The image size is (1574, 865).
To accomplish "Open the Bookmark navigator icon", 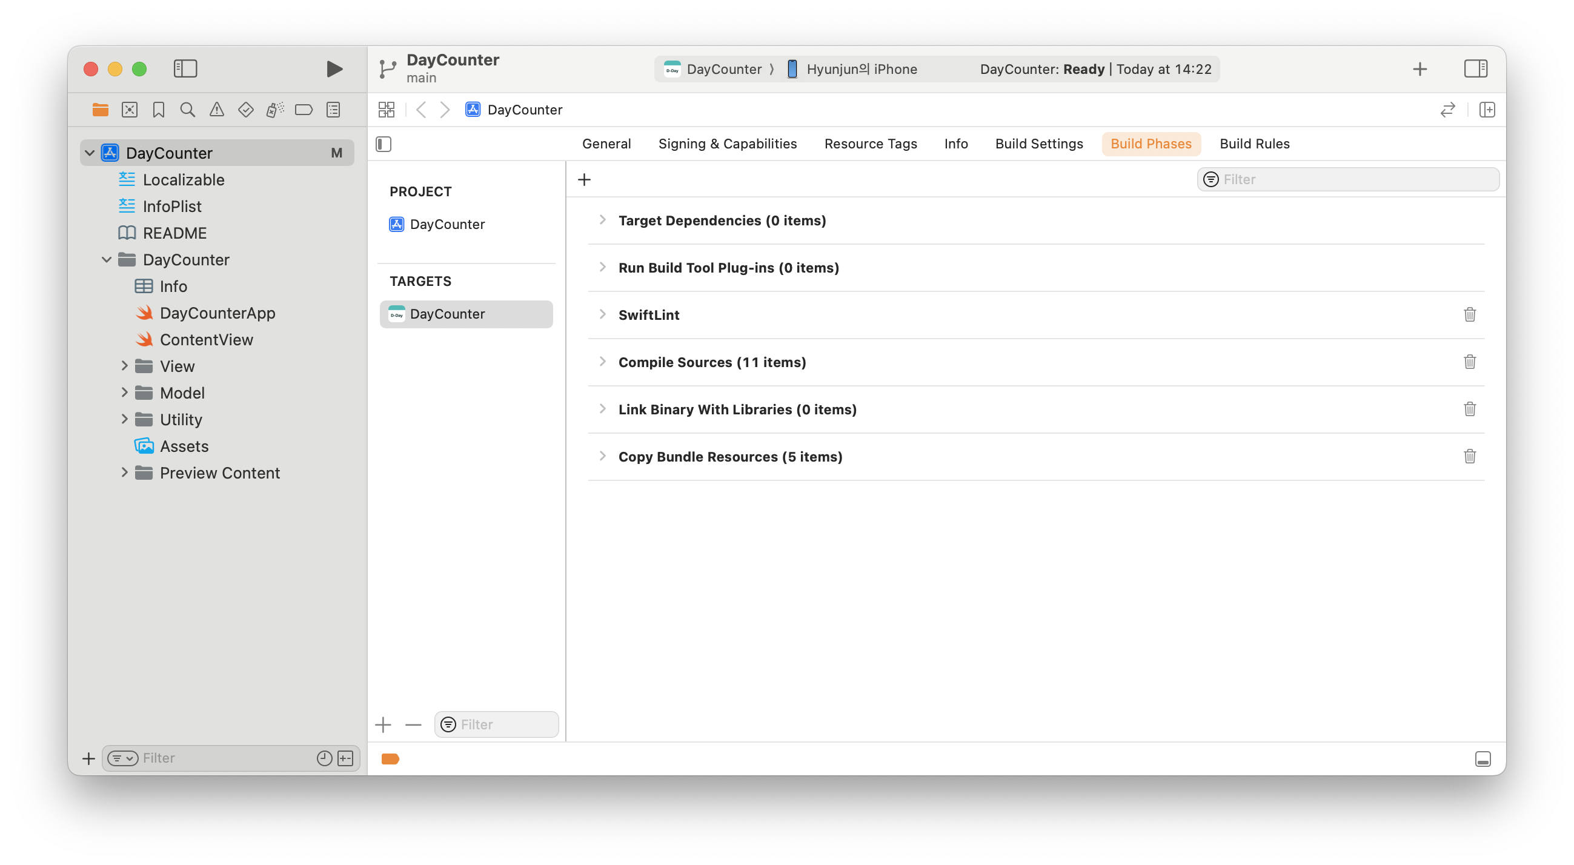I will coord(158,110).
